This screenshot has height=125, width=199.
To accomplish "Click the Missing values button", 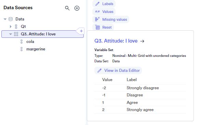I will point(111,19).
